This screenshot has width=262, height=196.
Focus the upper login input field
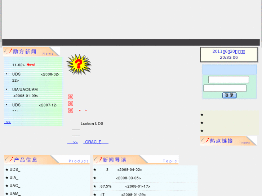(228, 79)
